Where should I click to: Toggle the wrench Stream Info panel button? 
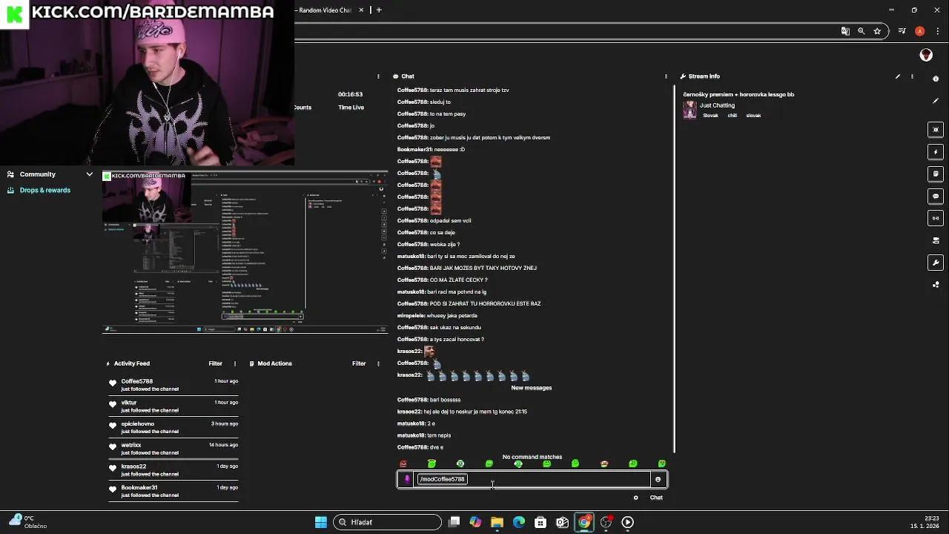click(936, 263)
